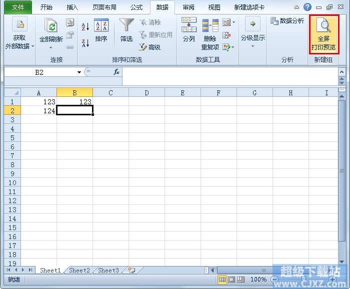Go to last sheet navigation arrow
This screenshot has width=350, height=289.
click(30, 270)
